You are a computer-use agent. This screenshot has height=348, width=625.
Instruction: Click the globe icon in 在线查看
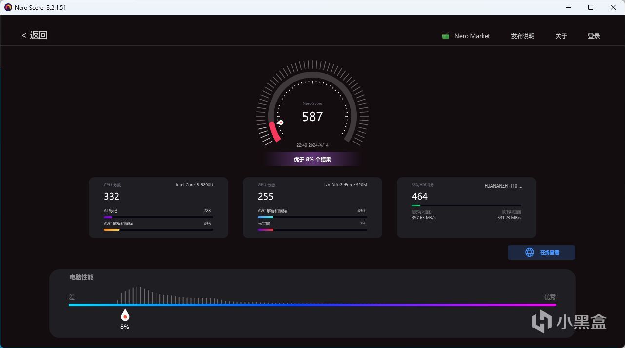coord(529,252)
